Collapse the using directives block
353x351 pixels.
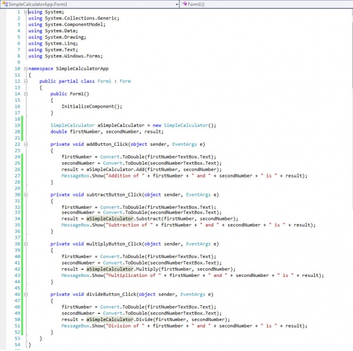click(25, 12)
